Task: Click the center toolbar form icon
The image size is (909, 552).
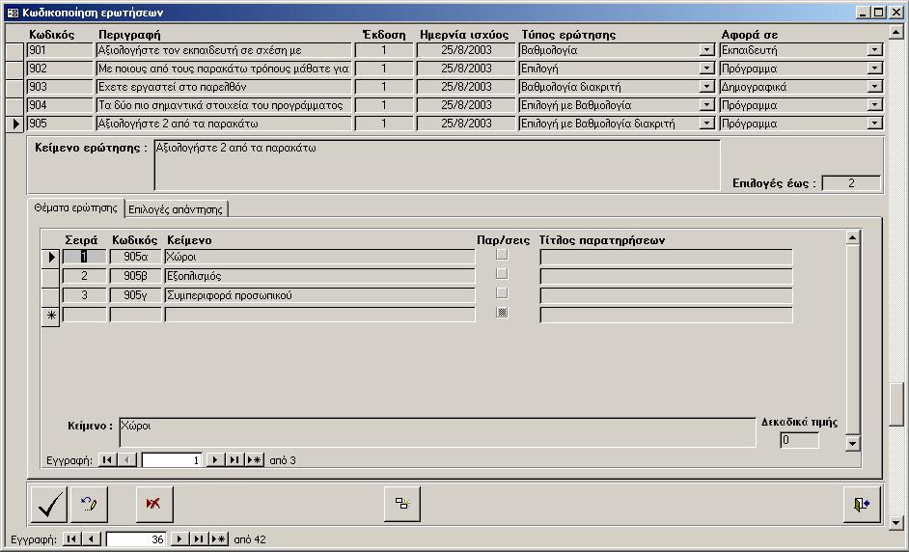Action: click(401, 504)
